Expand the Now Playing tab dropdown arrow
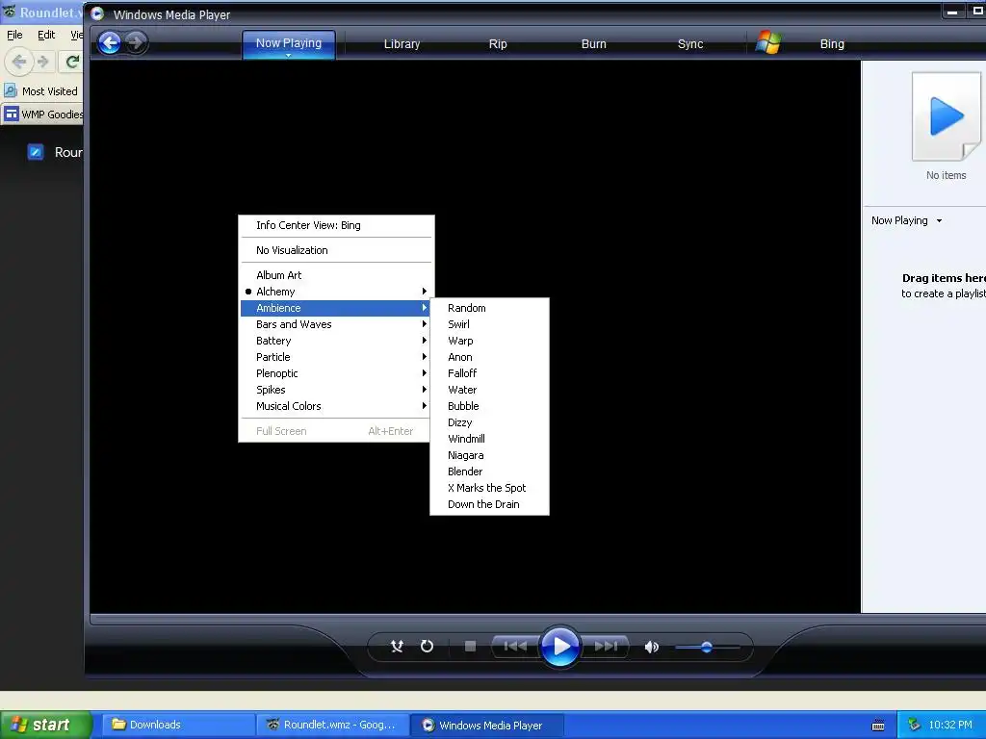This screenshot has width=986, height=739. point(289,55)
